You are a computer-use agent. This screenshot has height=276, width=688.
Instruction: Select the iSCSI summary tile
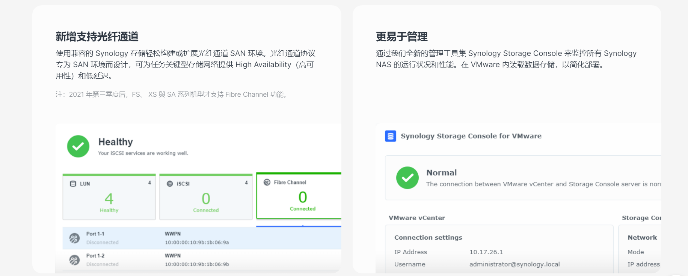(206, 197)
